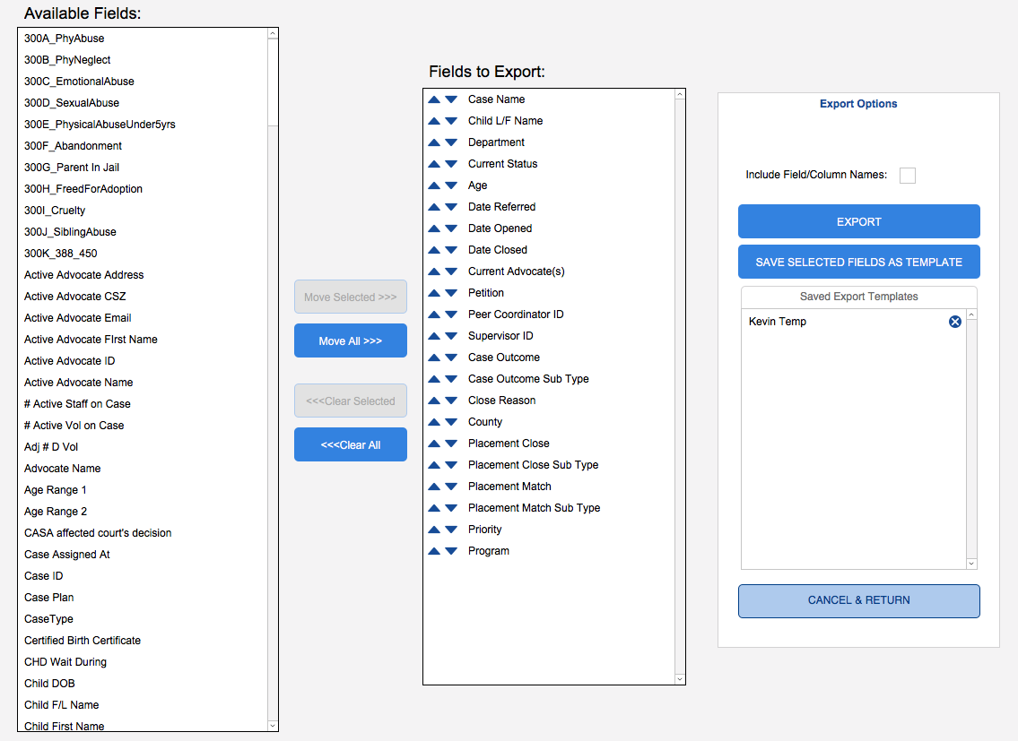Move Program field up with arrow
Image resolution: width=1018 pixels, height=741 pixels.
(x=434, y=551)
